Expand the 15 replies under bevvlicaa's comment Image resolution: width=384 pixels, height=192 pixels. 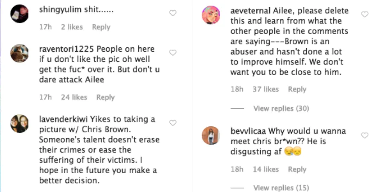click(x=281, y=188)
